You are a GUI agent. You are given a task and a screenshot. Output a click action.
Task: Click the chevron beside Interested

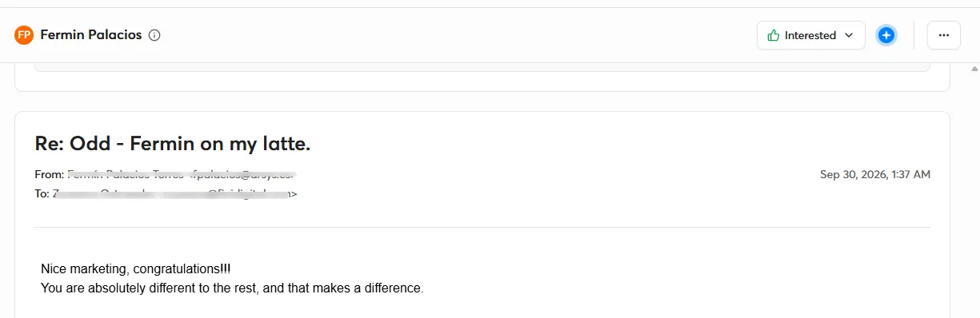point(849,35)
